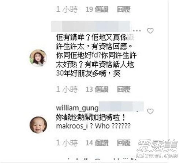The height and width of the screenshot is (163, 183).
Task: Click the 1 小時 timestamp beside 14 個讚
Action: 67,143
